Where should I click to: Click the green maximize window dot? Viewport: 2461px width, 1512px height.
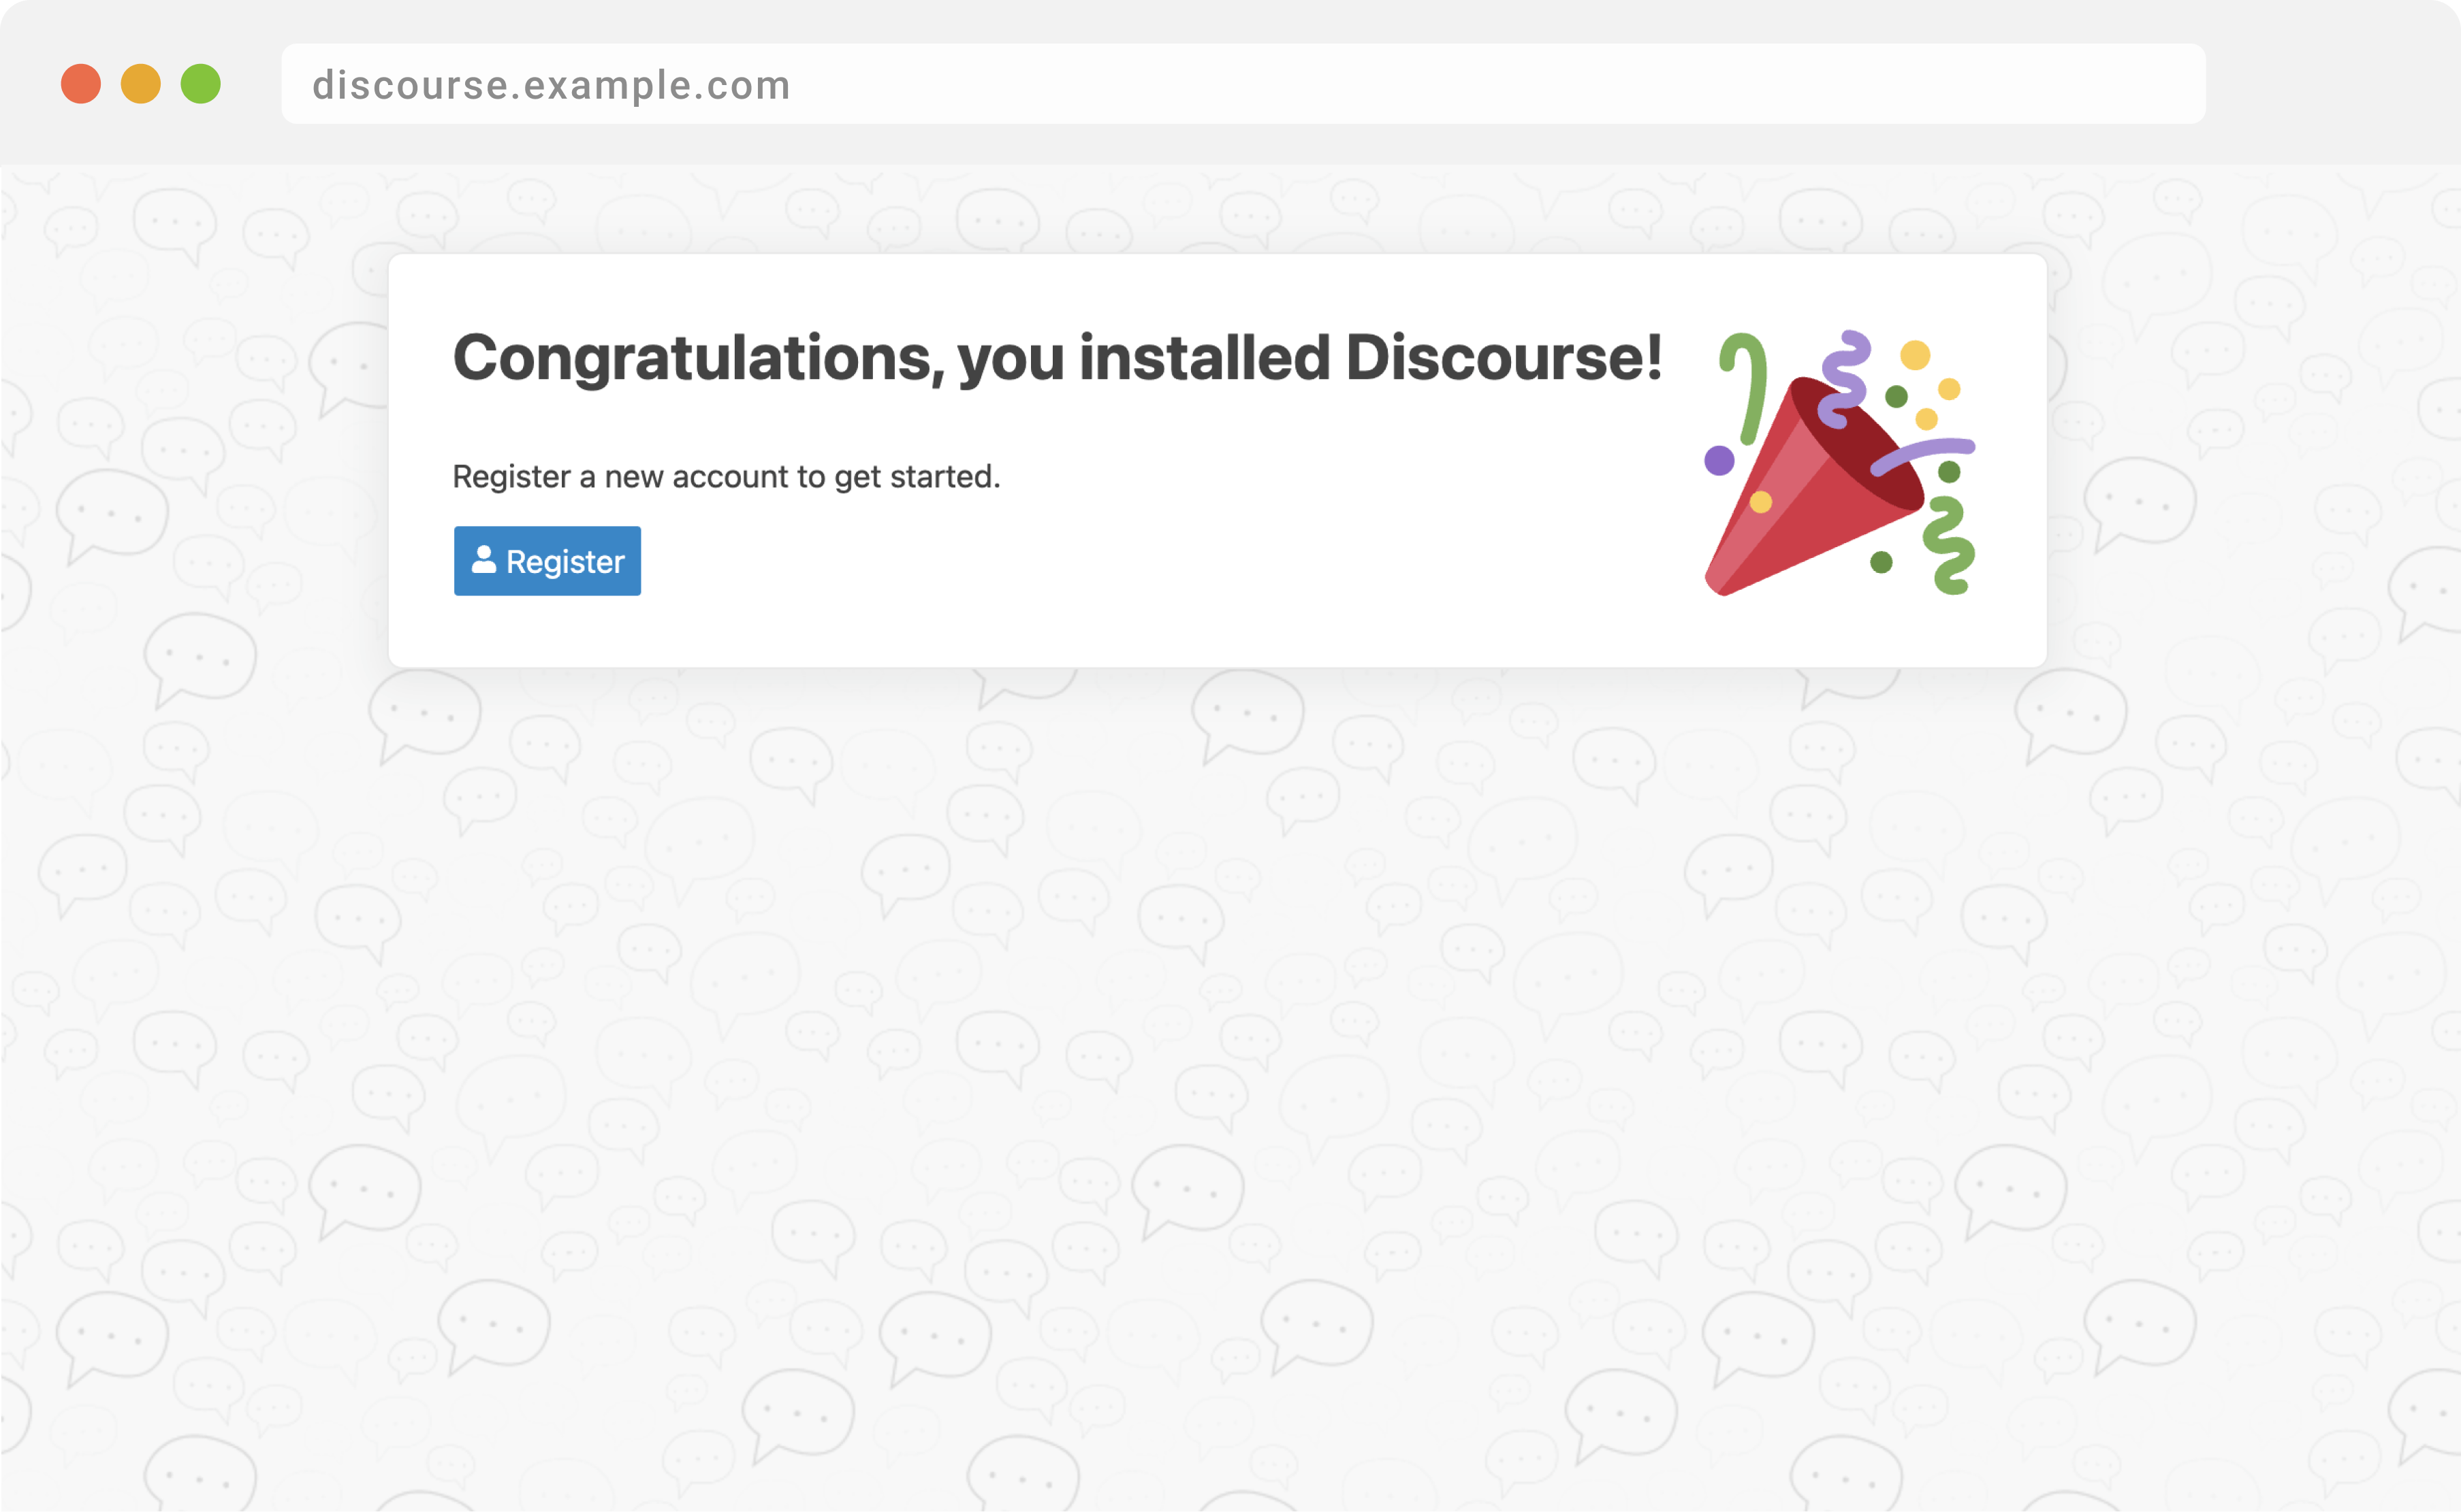coord(200,84)
